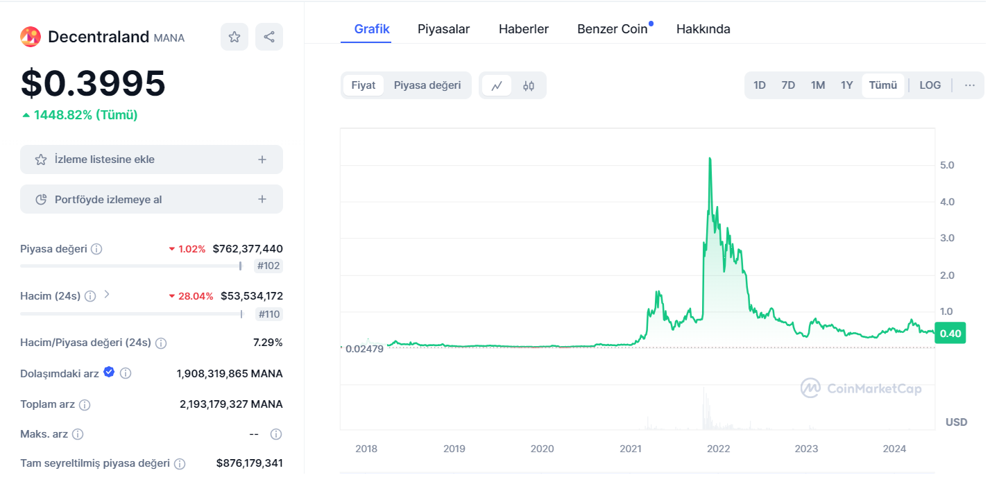The height and width of the screenshot is (482, 999).
Task: Show info icon for Toplam arz
Action: click(x=85, y=404)
